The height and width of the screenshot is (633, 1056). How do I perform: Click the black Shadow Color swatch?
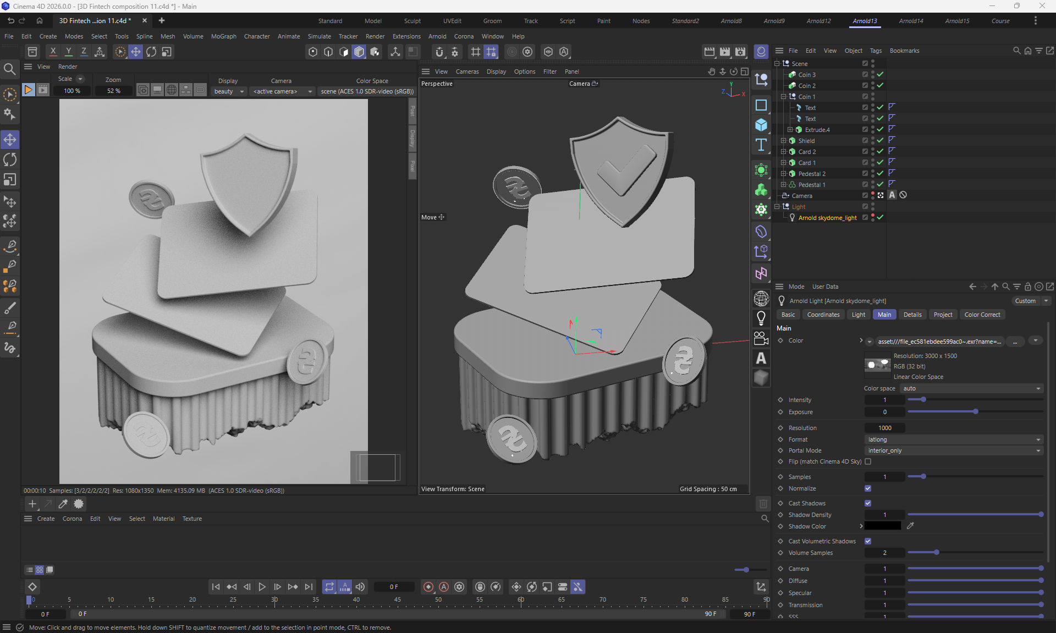pyautogui.click(x=882, y=526)
